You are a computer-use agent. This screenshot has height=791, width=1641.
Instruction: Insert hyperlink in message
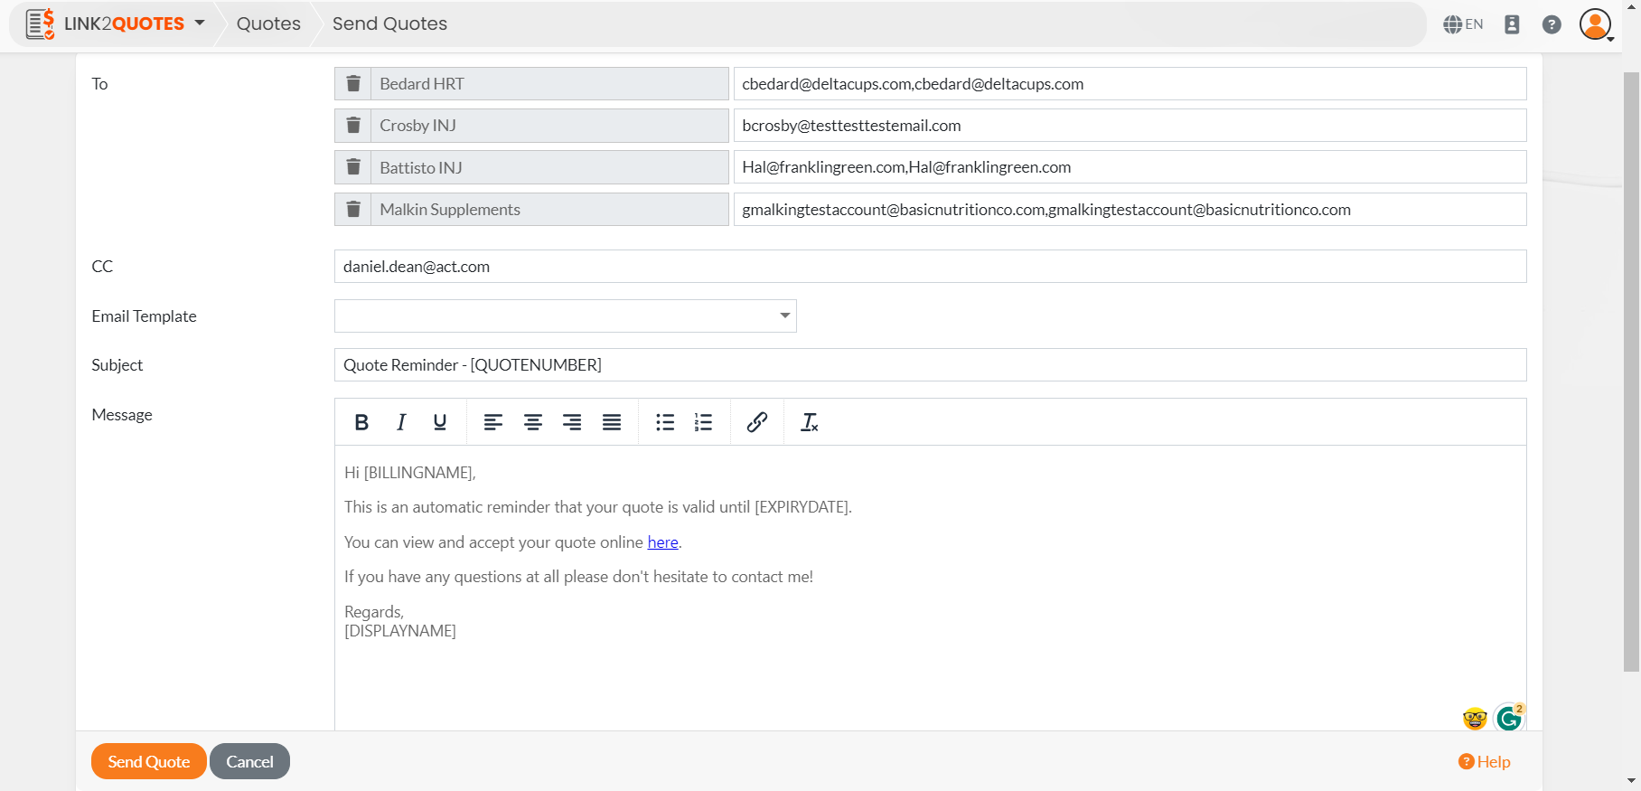coord(757,422)
